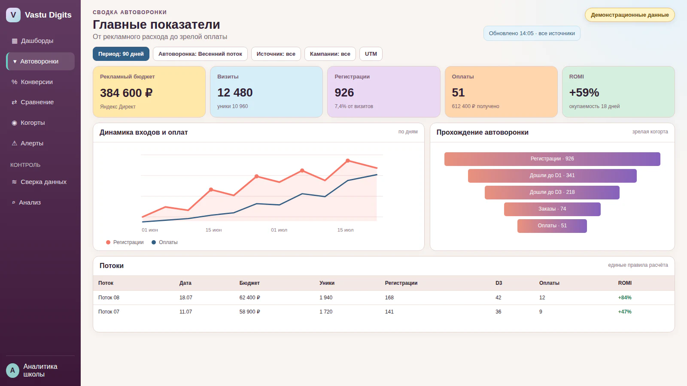Click the waves icon beside Сверка данных
The image size is (687, 386).
point(14,182)
